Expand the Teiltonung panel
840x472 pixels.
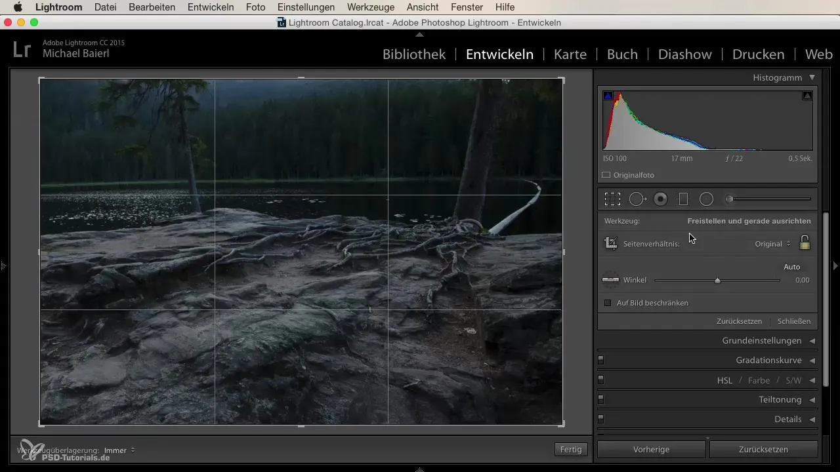pyautogui.click(x=812, y=400)
